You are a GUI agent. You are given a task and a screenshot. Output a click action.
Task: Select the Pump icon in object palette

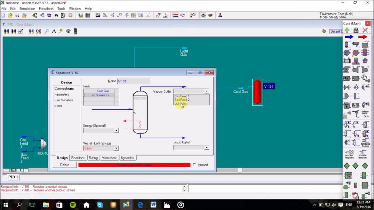347,70
